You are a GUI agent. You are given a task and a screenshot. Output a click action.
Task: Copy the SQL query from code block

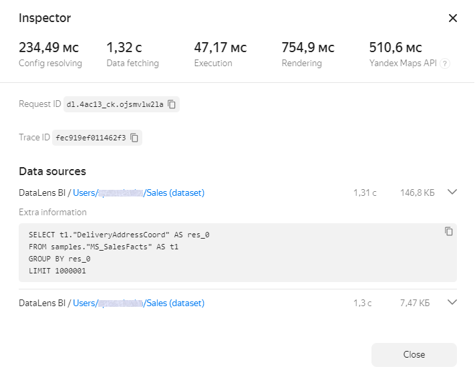(x=449, y=231)
